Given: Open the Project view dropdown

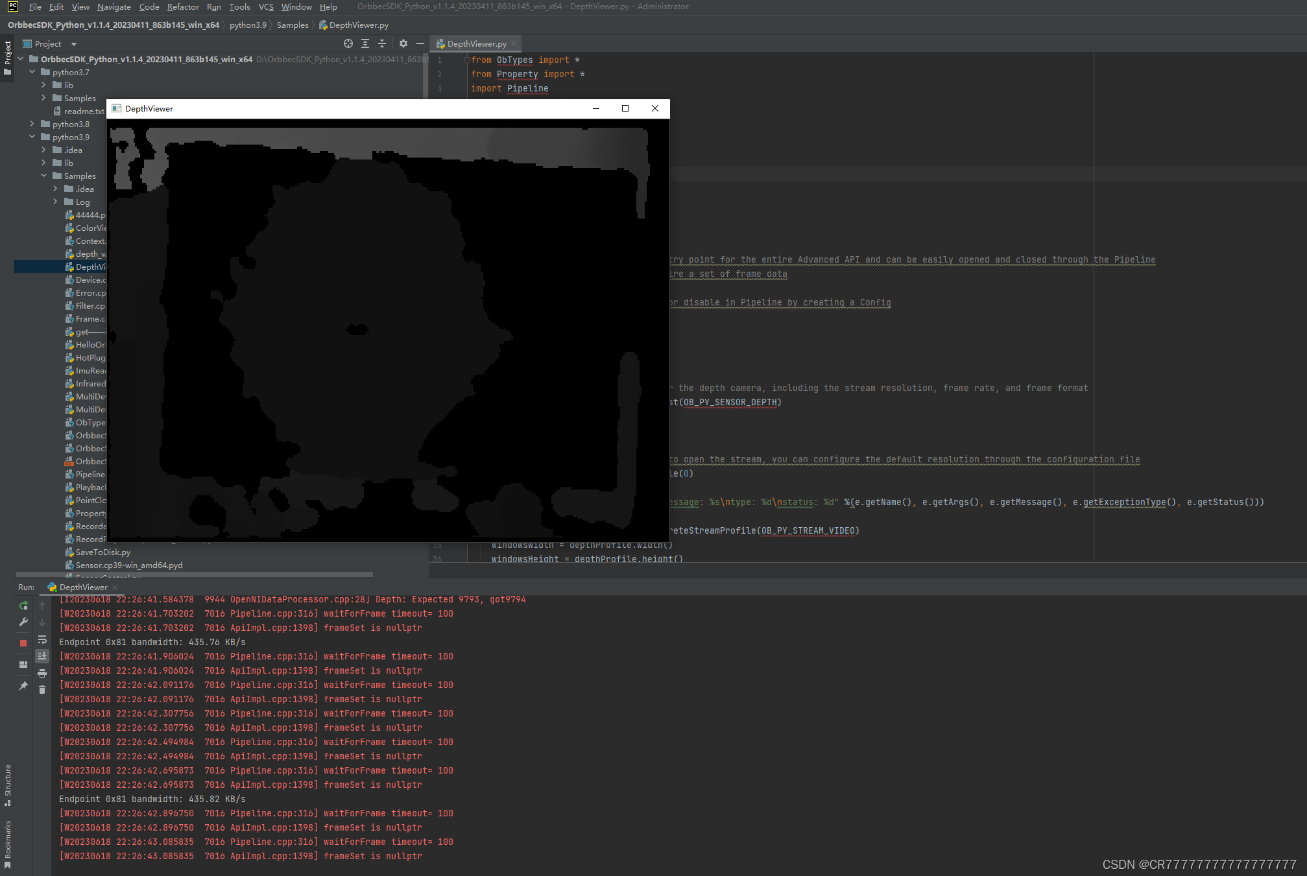Looking at the screenshot, I should [x=74, y=44].
